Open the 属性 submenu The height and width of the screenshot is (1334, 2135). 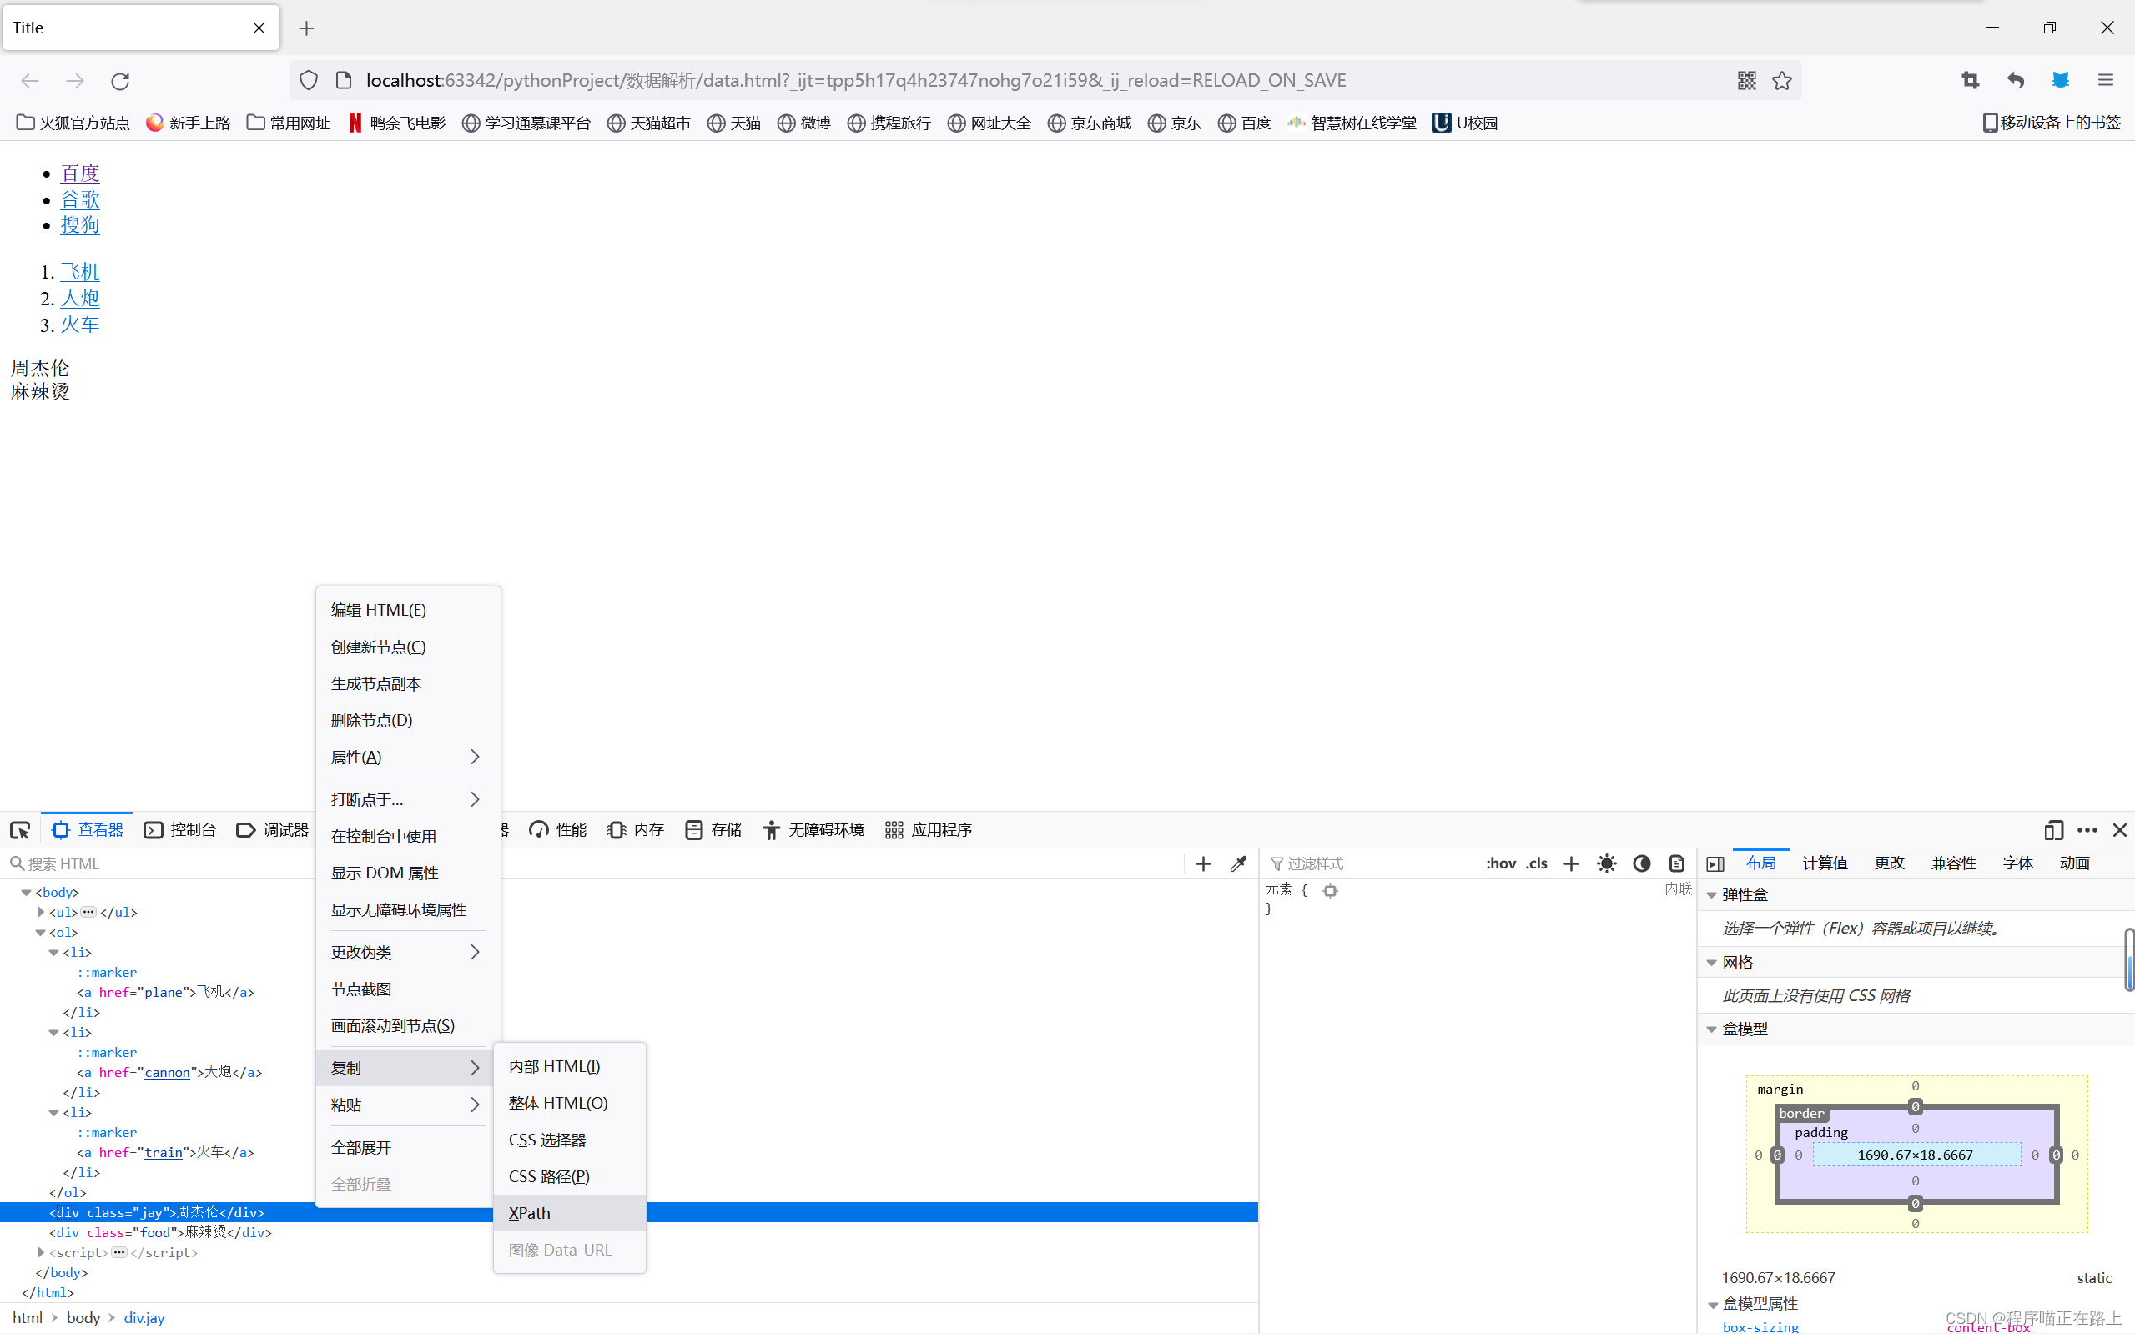408,757
